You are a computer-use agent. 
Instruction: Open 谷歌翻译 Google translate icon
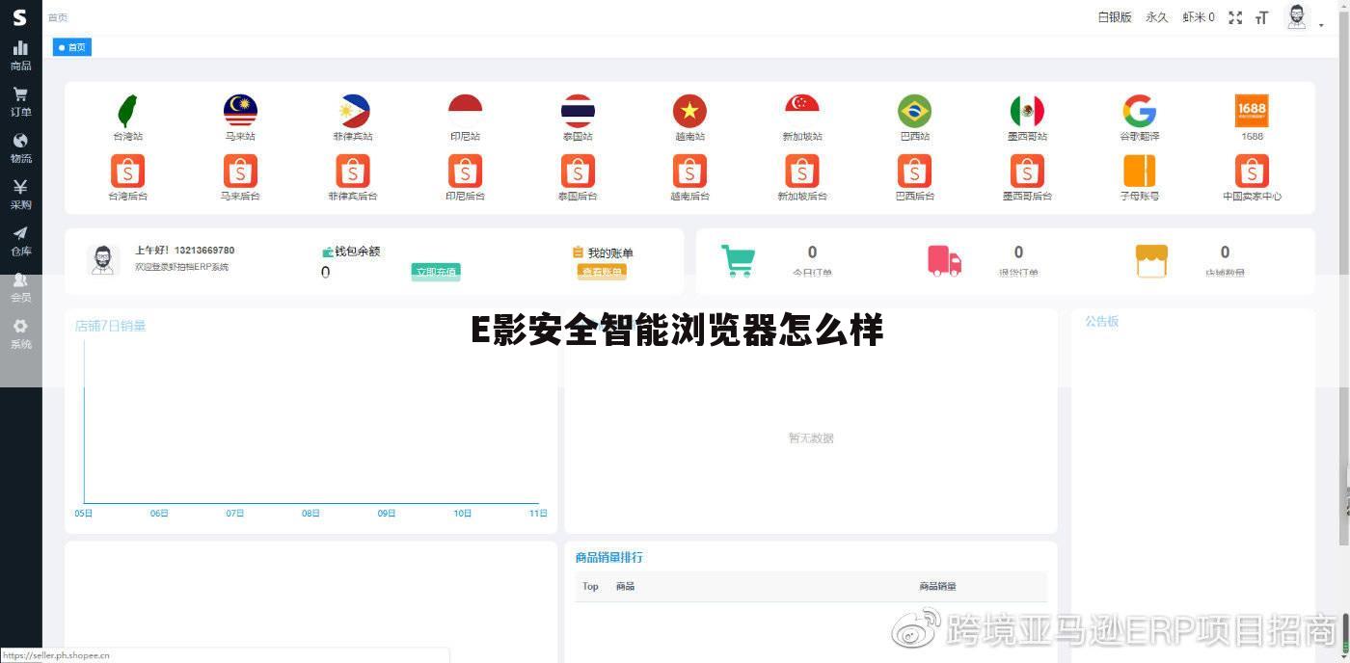(x=1139, y=112)
